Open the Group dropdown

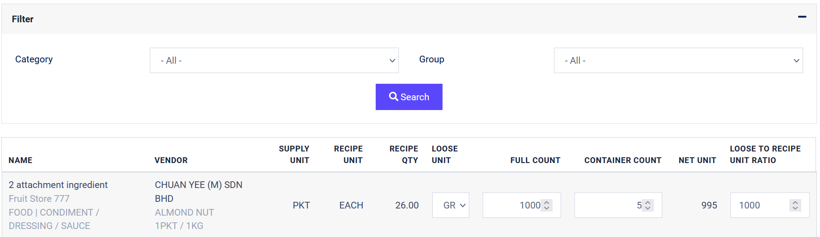pos(678,61)
